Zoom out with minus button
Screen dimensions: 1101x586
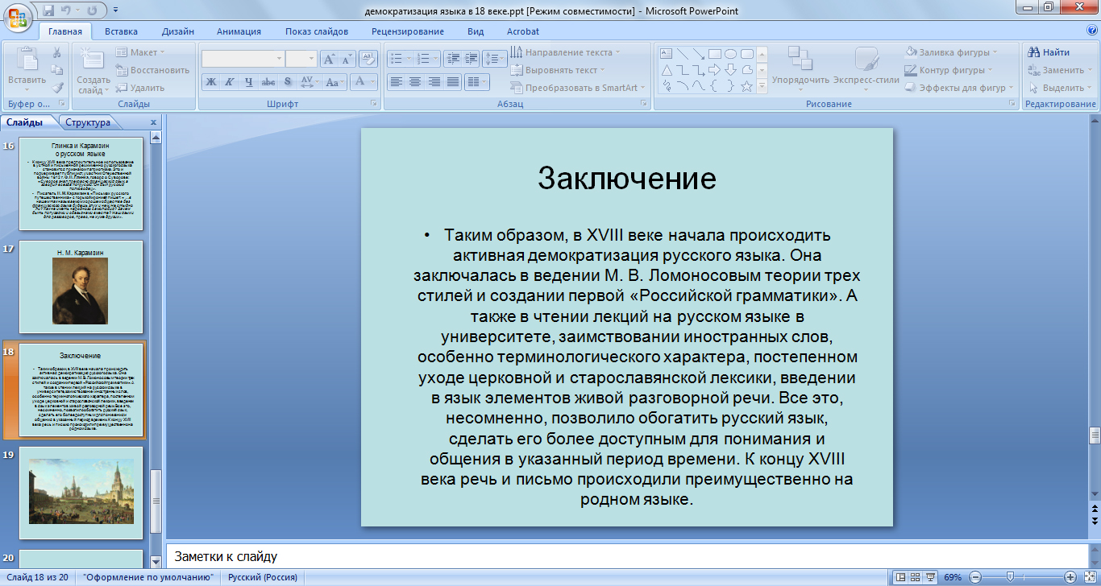pos(975,577)
